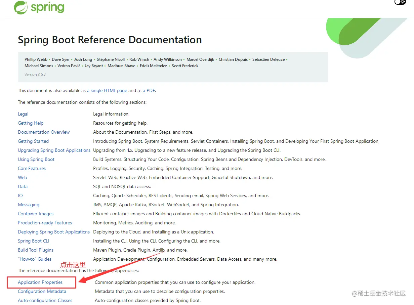Open the Configuration Metadata appendix
This screenshot has width=414, height=305.
click(42, 292)
